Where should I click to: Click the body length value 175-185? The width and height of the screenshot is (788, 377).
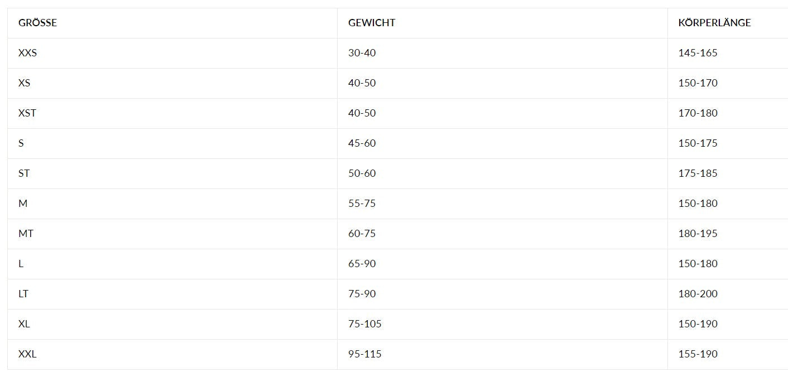698,173
